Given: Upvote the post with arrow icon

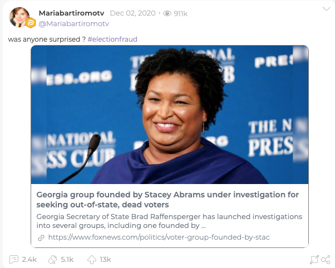Looking at the screenshot, I should click(92, 260).
